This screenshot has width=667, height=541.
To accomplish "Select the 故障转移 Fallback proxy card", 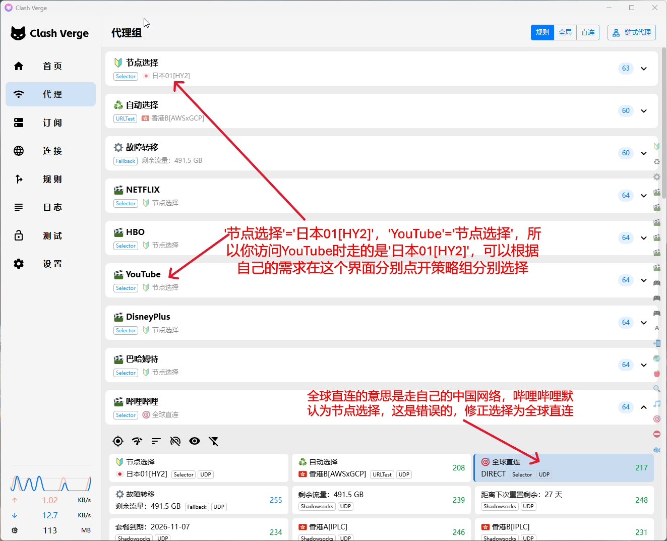I will click(x=199, y=500).
